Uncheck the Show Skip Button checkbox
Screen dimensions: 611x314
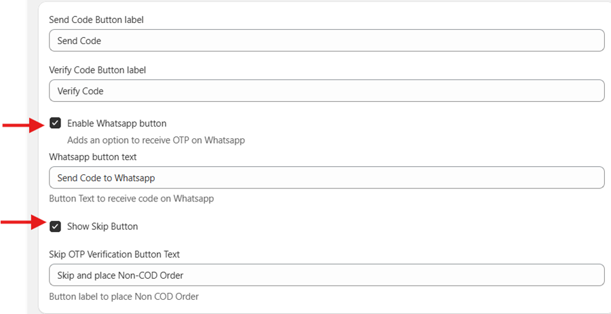[56, 227]
